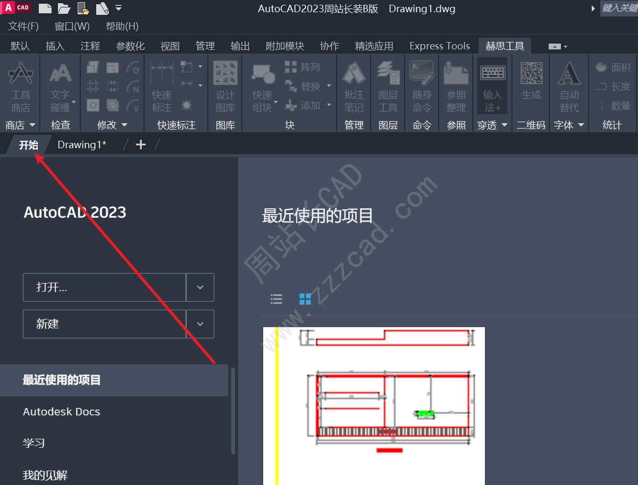Click the 新建 button
The width and height of the screenshot is (638, 485).
pos(105,324)
